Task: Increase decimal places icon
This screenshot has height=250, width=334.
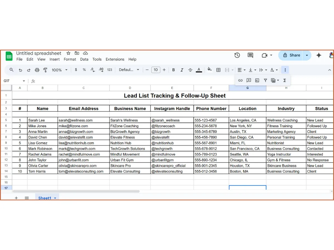Action: pyautogui.click(x=101, y=70)
